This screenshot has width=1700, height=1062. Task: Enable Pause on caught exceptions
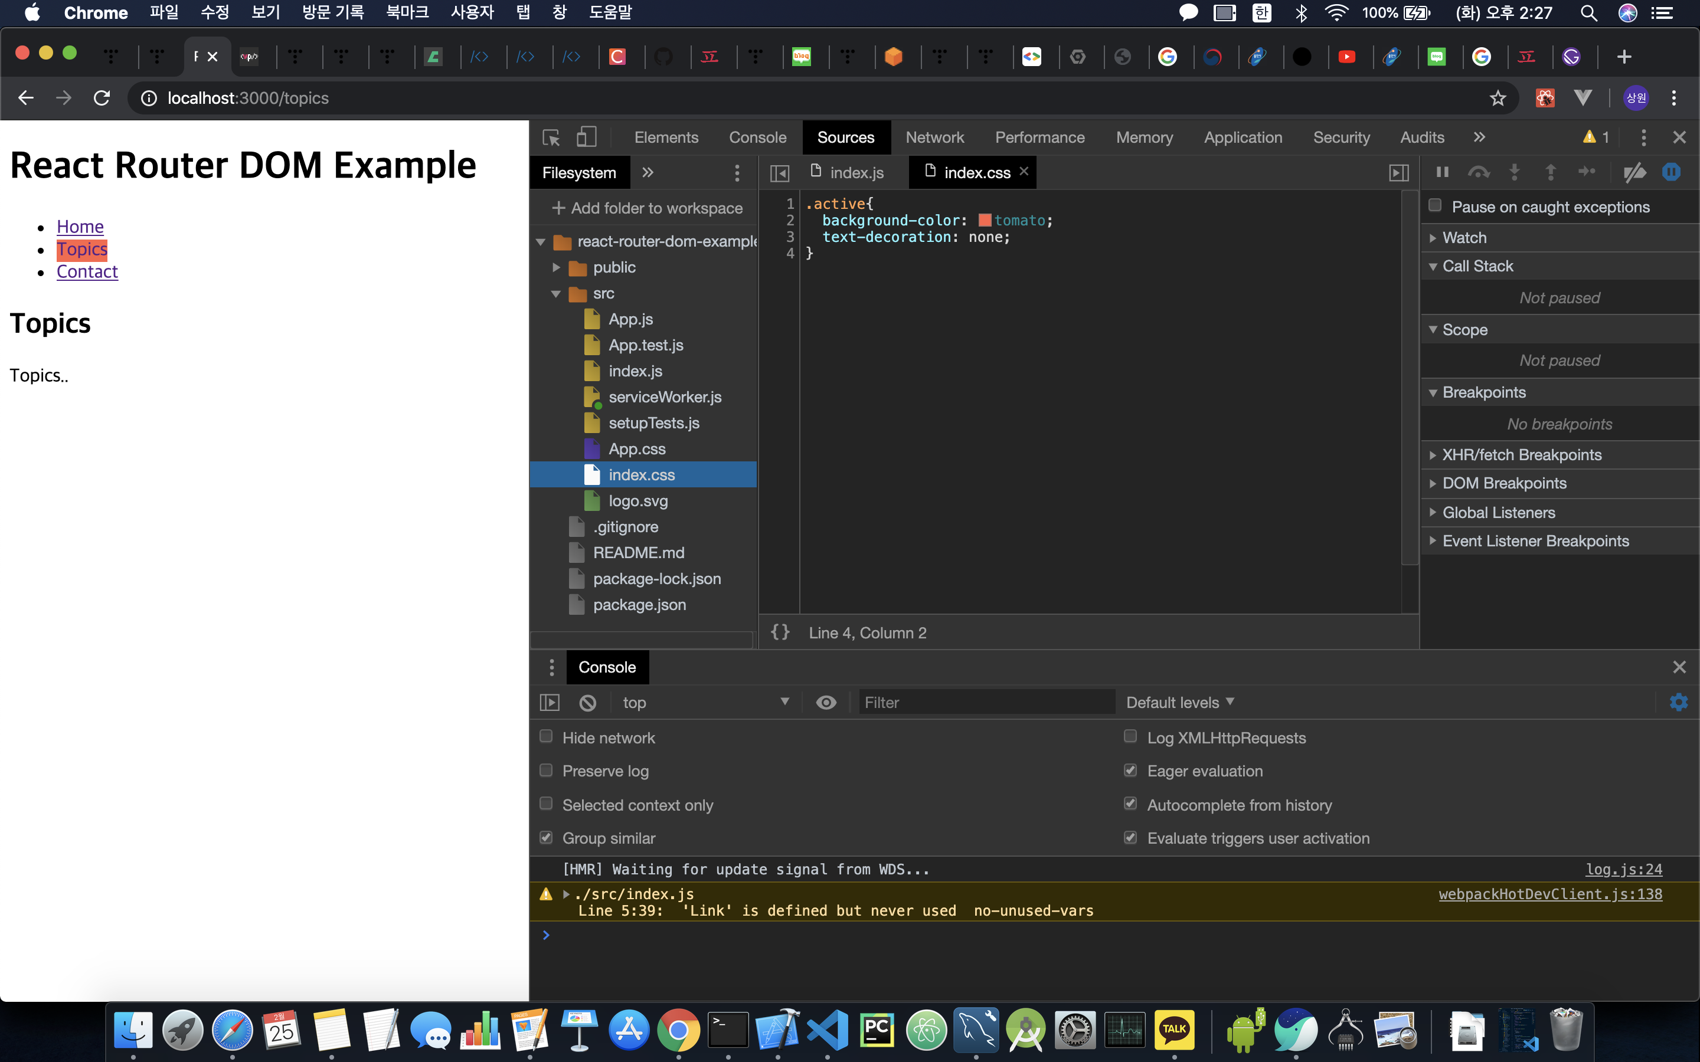[x=1435, y=206]
